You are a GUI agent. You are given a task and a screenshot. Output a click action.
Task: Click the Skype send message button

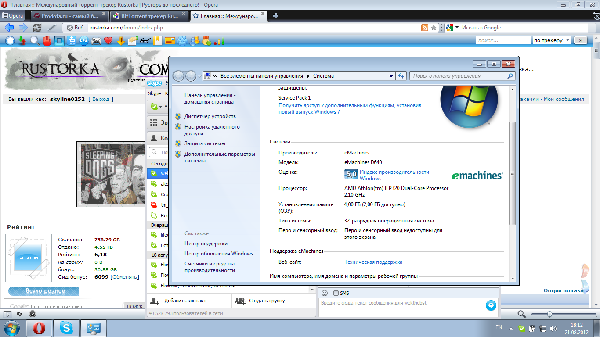491,305
